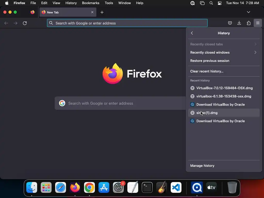Open the Extensions puzzle icon
This screenshot has width=264, height=198.
tap(249, 23)
